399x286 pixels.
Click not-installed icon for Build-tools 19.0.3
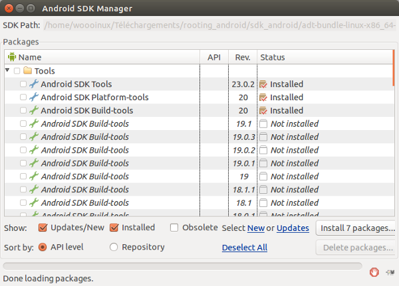[x=263, y=137]
